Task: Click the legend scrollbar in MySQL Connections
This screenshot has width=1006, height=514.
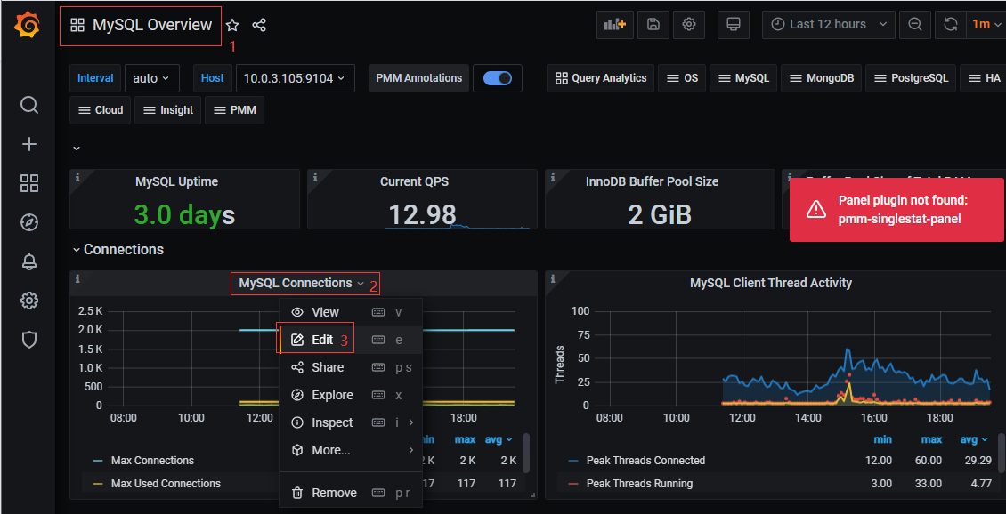Action: pyautogui.click(x=526, y=453)
